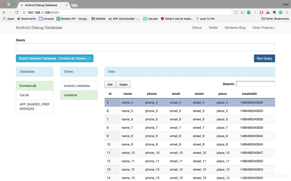Image resolution: width=291 pixels, height=181 pixels.
Task: Open the Mindorks Blog link
Action: coord(235,28)
